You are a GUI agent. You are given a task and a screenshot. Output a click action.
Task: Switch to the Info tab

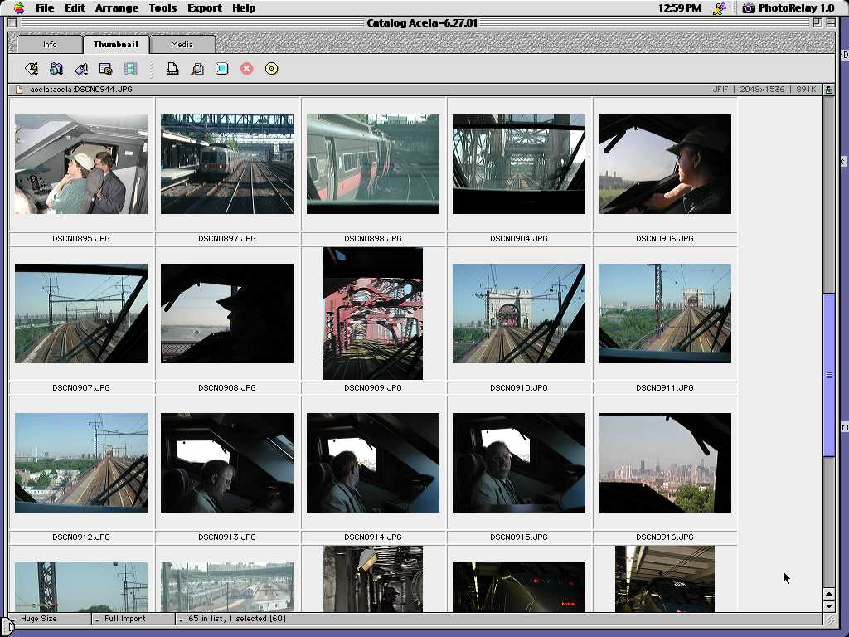pos(50,45)
